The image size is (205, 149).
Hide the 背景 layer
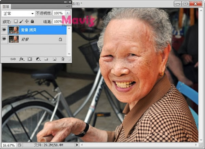4,39
